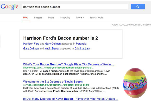Select the Web tab
Viewport: 151px width, 101px height.
click(26, 17)
